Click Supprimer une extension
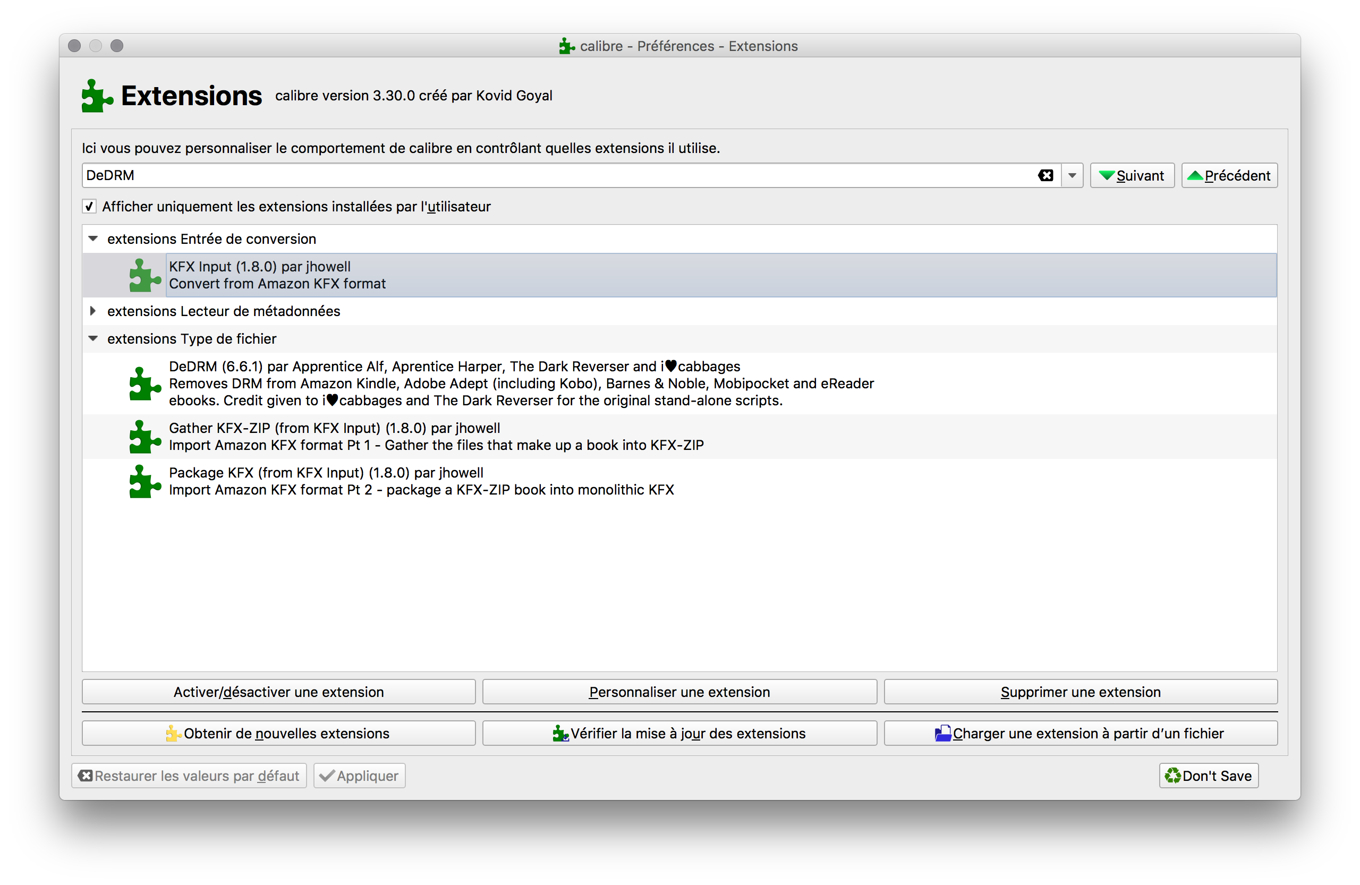Screen dimensions: 1360x885 click(x=1080, y=692)
